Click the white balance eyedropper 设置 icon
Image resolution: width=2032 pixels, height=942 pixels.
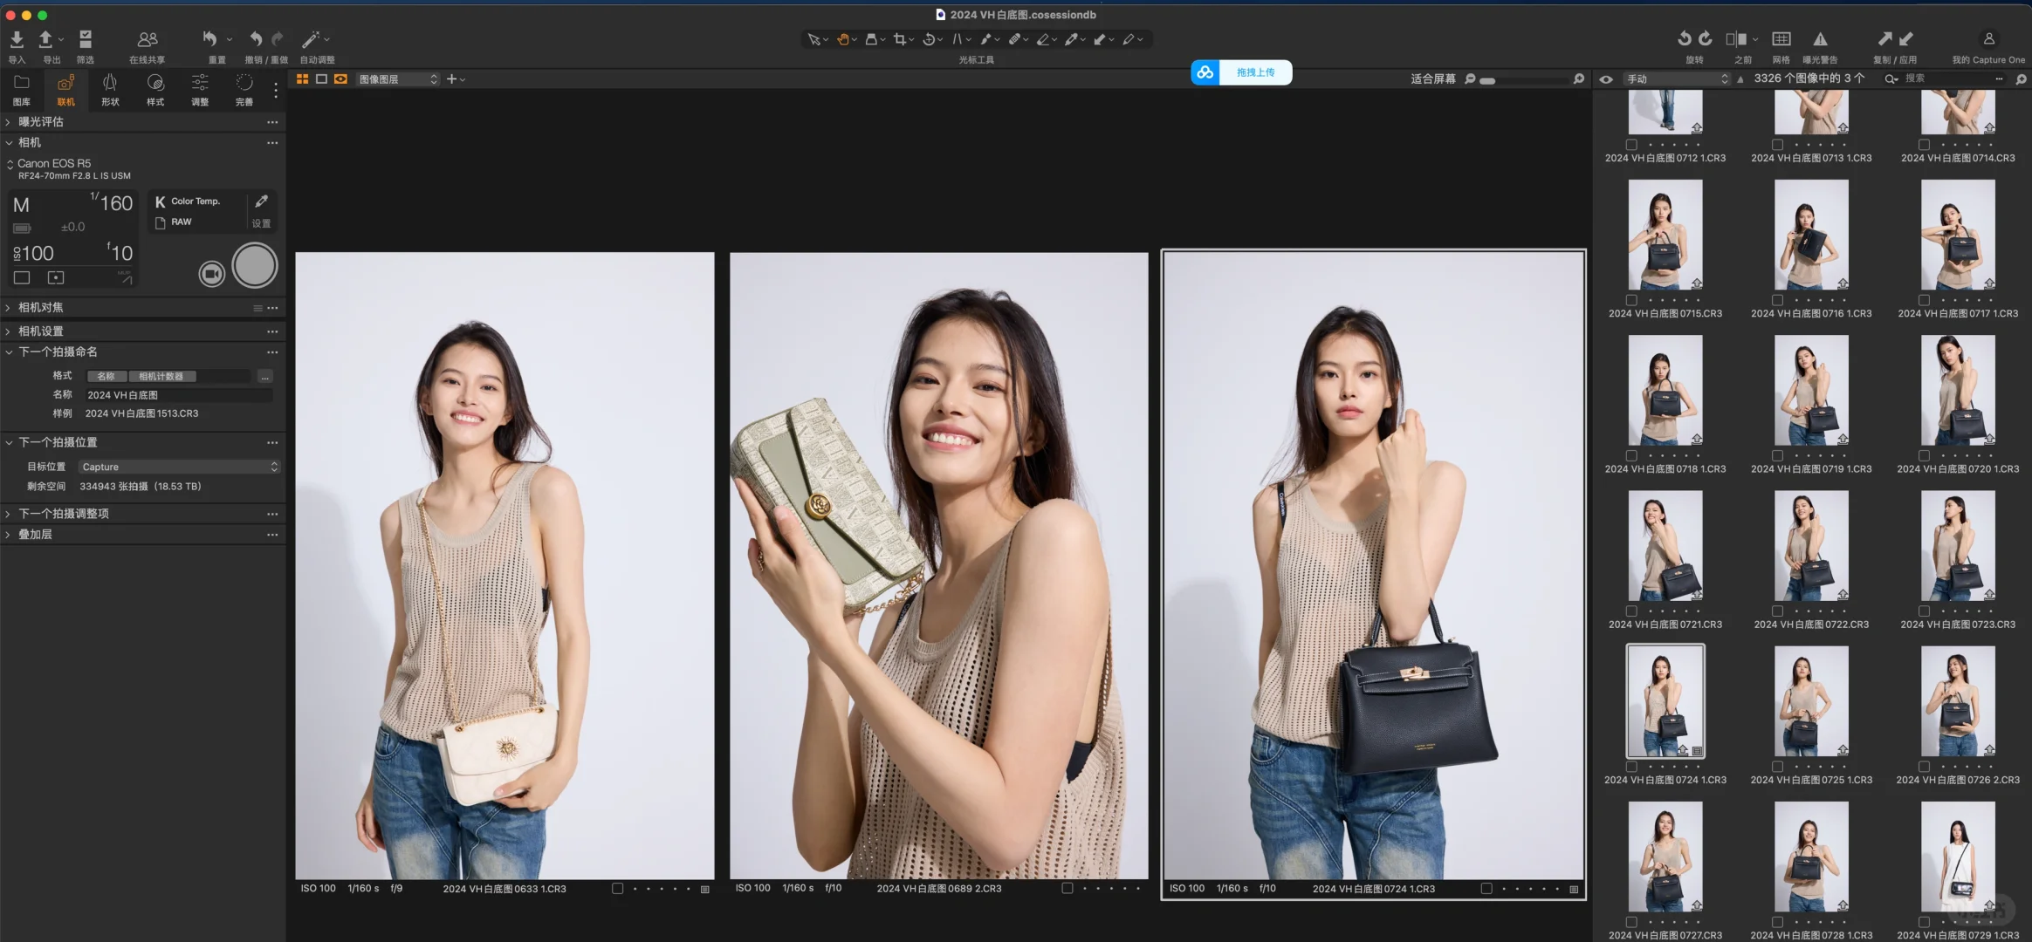[x=261, y=201]
